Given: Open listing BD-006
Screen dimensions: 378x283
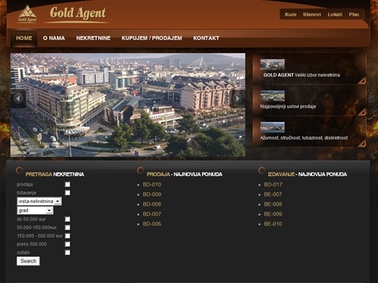Looking at the screenshot, I should pyautogui.click(x=152, y=224).
